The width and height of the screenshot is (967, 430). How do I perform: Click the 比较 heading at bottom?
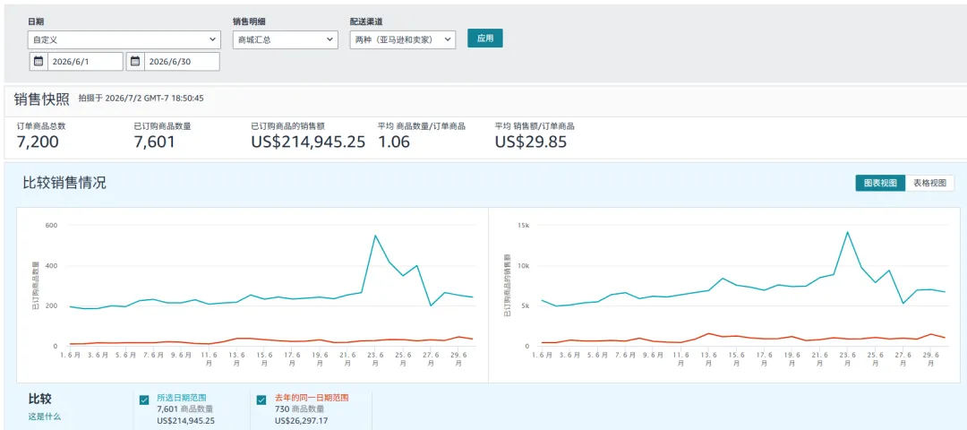pos(40,399)
